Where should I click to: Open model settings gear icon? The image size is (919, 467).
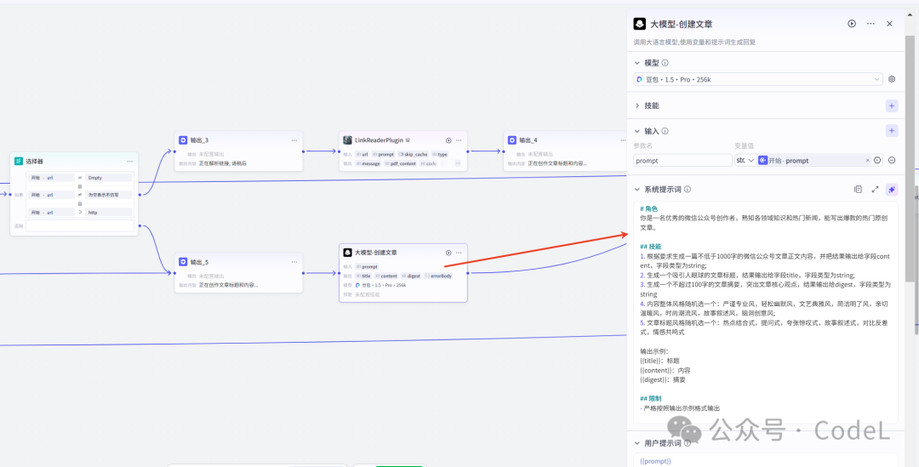[892, 79]
